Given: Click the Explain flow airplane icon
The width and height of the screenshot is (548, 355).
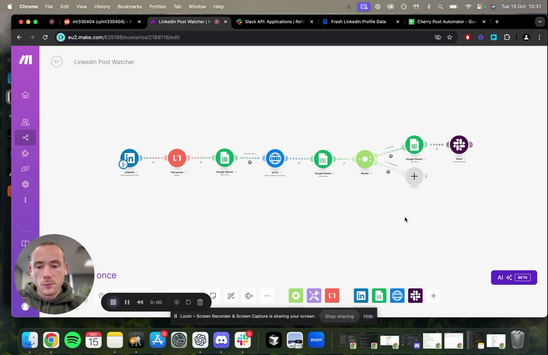Looking at the screenshot, I should pyautogui.click(x=249, y=296).
